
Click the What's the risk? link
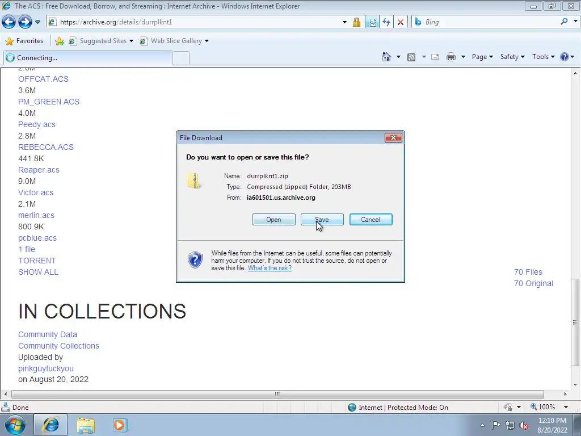tap(270, 268)
